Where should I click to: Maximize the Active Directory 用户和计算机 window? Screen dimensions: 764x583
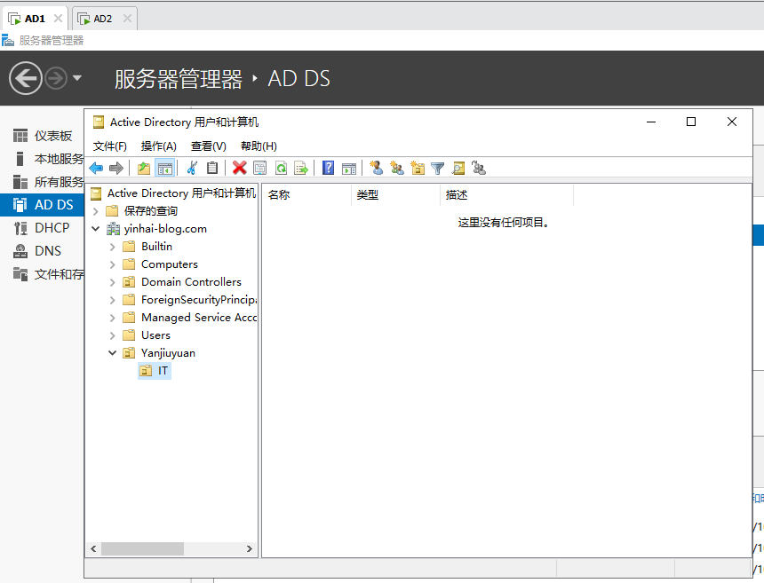691,122
